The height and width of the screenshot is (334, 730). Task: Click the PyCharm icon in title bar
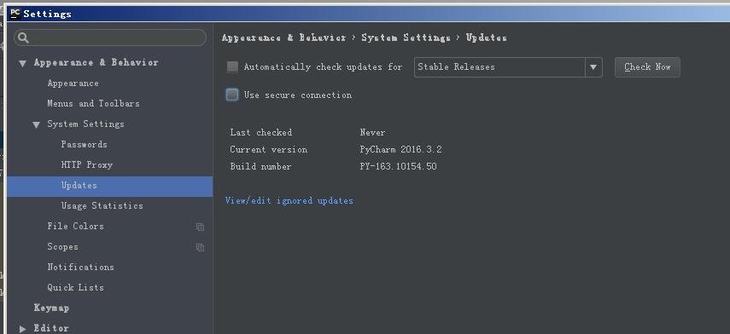click(15, 14)
